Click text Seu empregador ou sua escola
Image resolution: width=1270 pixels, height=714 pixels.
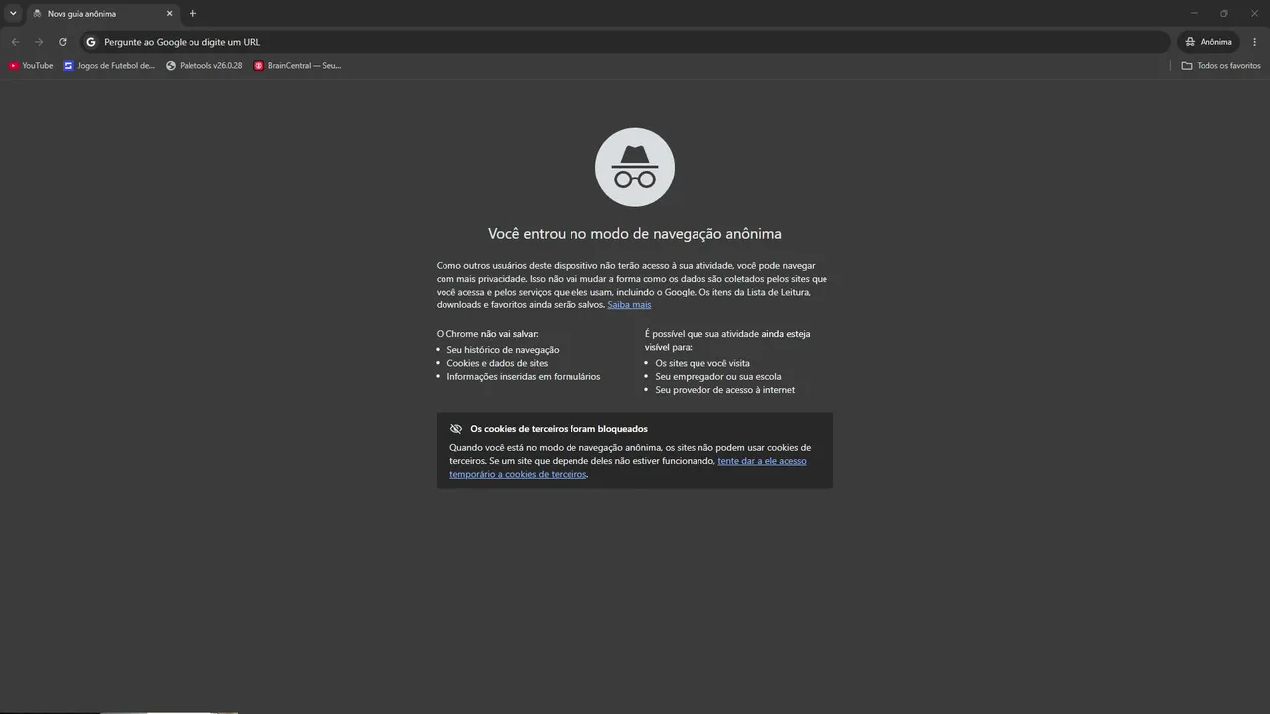(718, 377)
